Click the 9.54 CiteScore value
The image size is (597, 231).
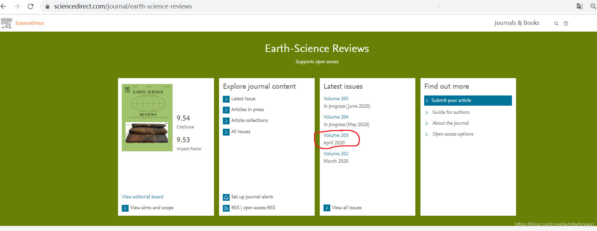point(183,118)
